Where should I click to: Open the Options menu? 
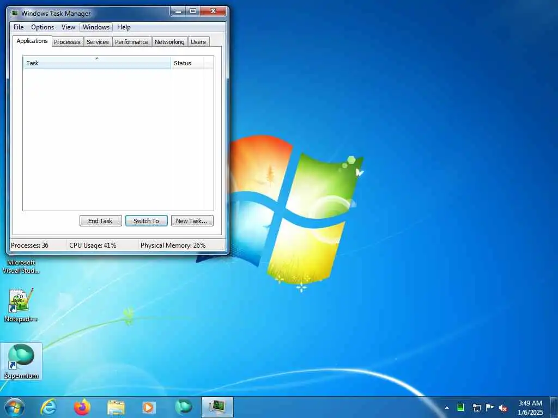pos(43,27)
